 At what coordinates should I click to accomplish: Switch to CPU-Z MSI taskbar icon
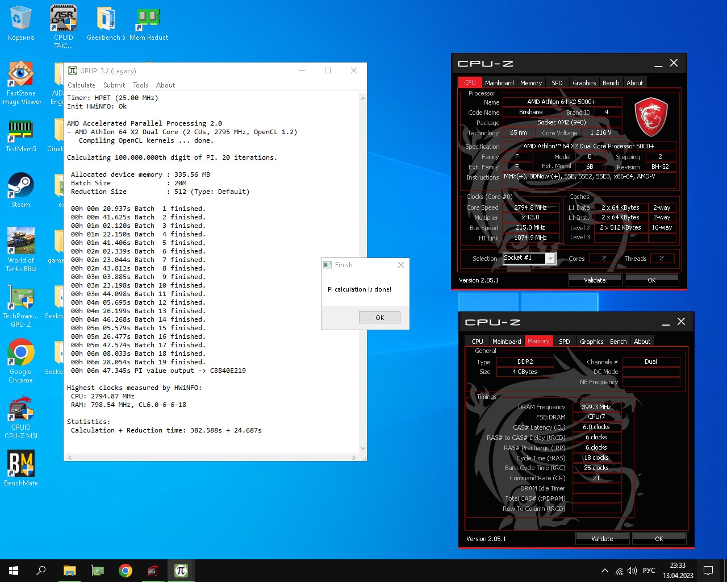153,571
